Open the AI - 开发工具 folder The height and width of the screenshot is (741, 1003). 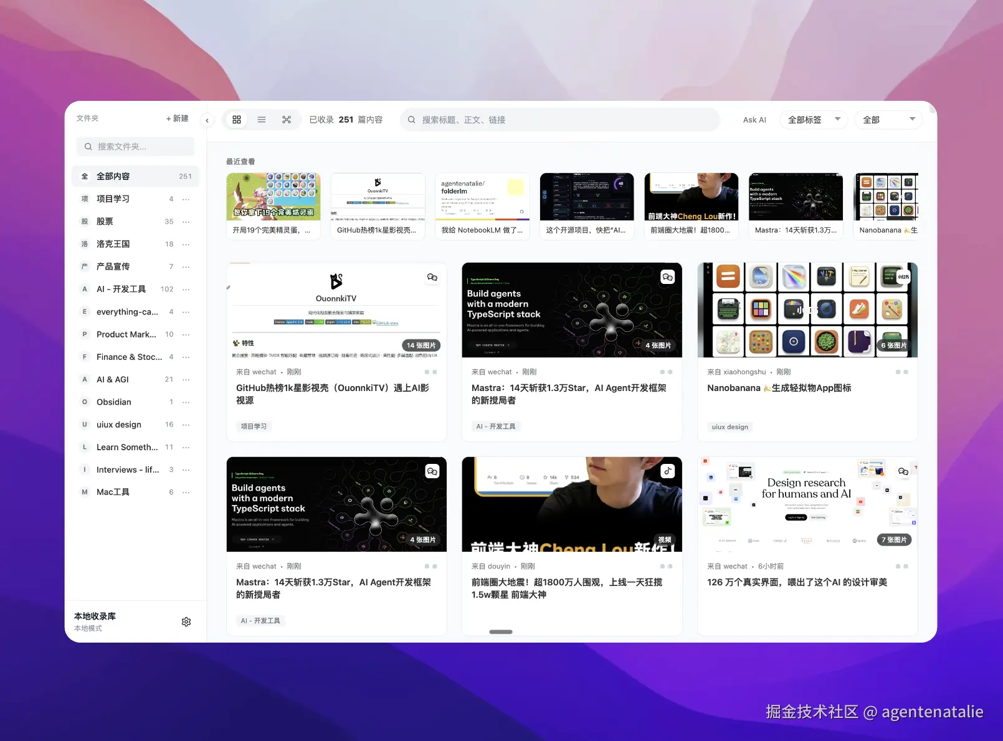pos(136,289)
